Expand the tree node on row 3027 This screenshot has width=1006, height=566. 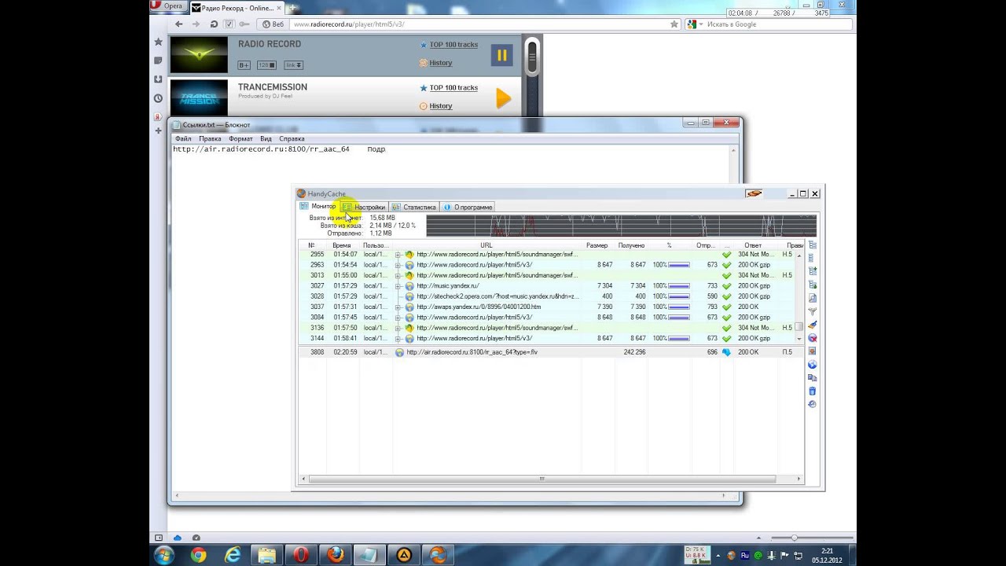pos(398,286)
